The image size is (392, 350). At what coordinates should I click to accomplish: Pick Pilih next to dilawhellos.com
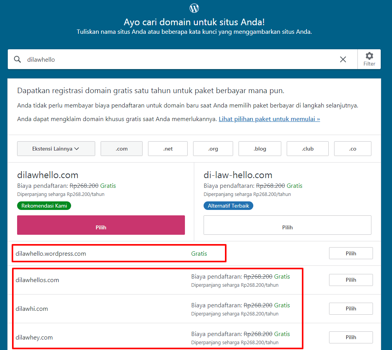coord(351,280)
